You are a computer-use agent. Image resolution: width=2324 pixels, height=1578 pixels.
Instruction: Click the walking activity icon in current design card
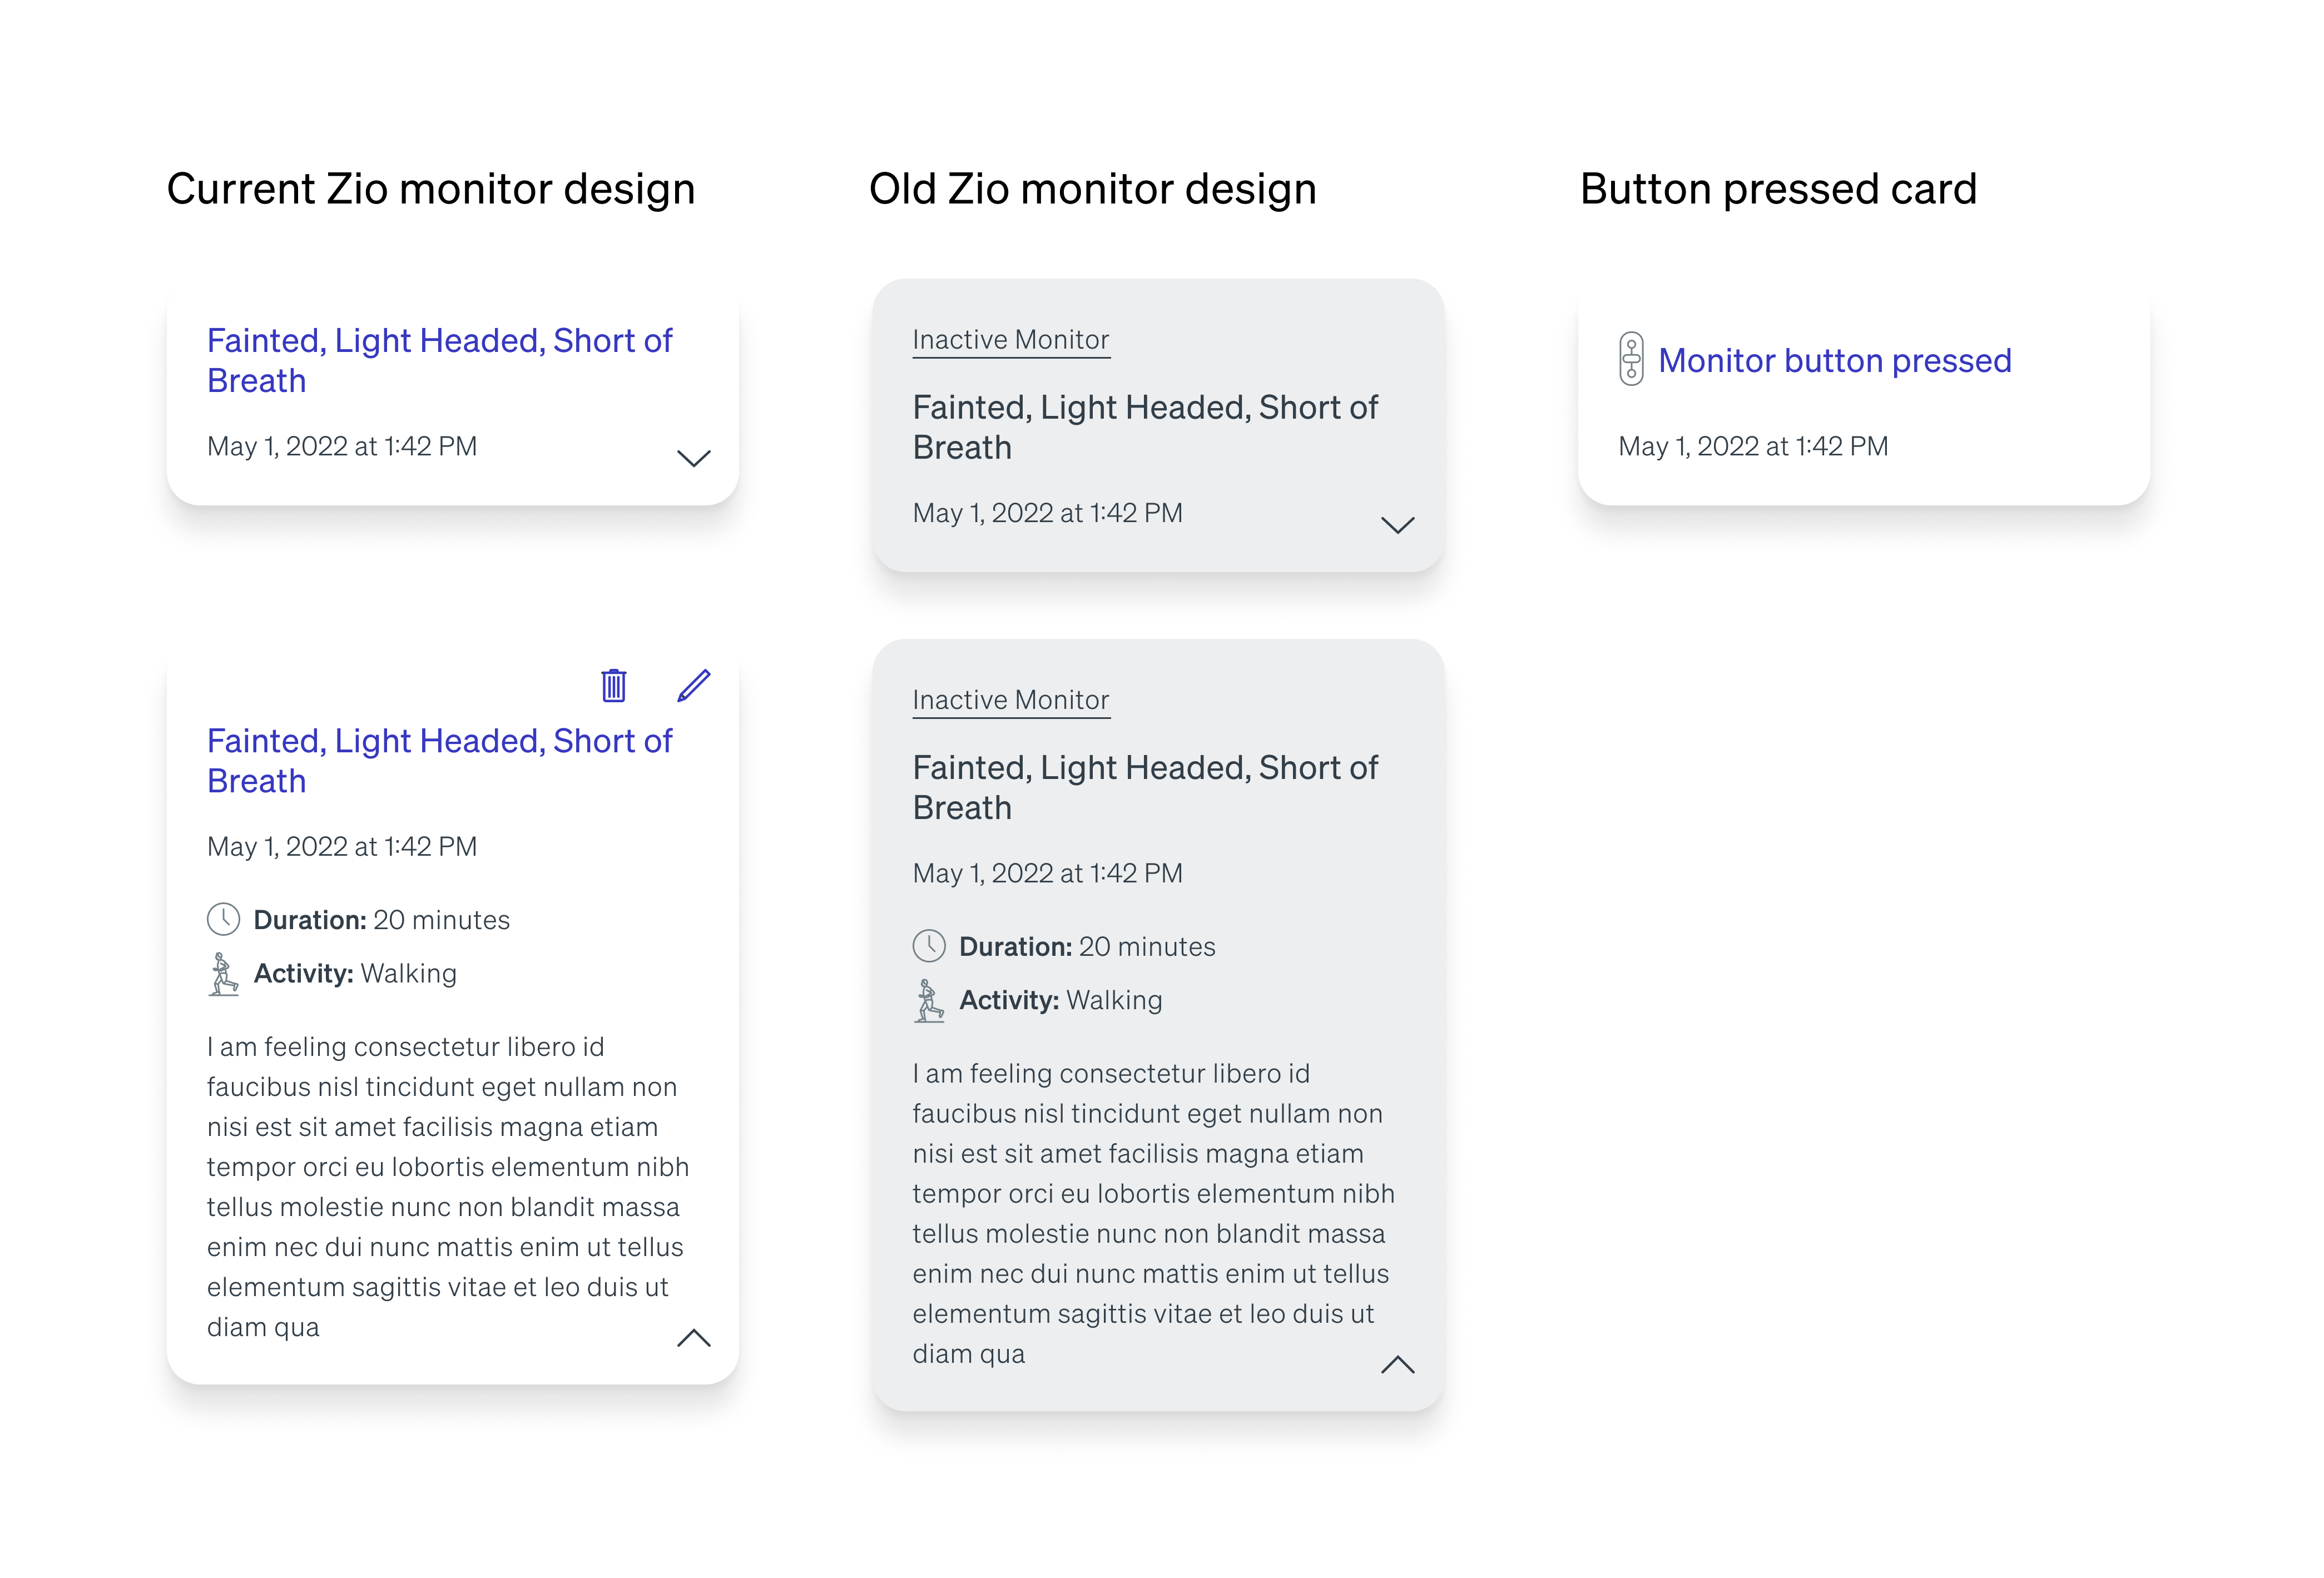click(223, 973)
